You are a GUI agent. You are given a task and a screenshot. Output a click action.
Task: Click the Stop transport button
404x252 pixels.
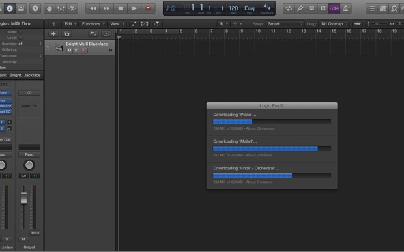[121, 8]
